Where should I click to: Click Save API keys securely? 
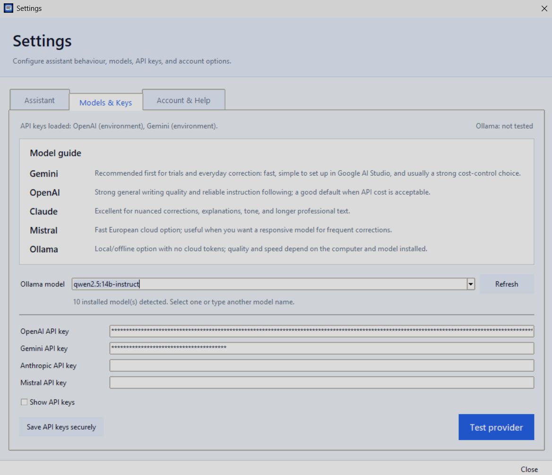[61, 427]
